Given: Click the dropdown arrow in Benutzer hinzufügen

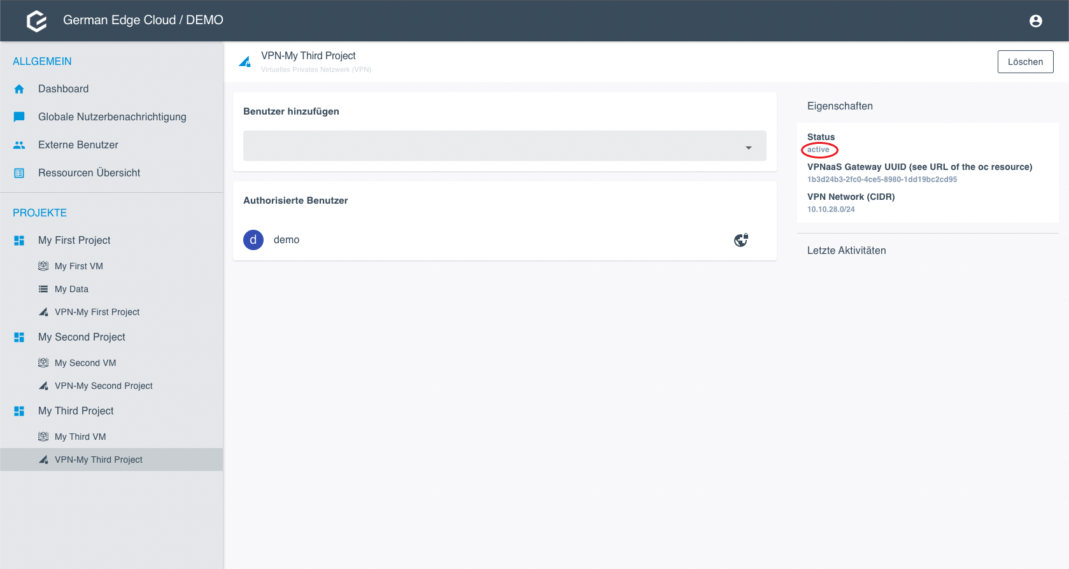Looking at the screenshot, I should 749,148.
